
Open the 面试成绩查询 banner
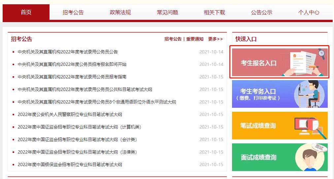pos(280,157)
